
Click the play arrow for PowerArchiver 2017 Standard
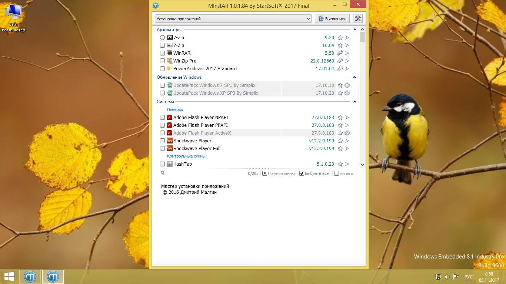pos(347,69)
